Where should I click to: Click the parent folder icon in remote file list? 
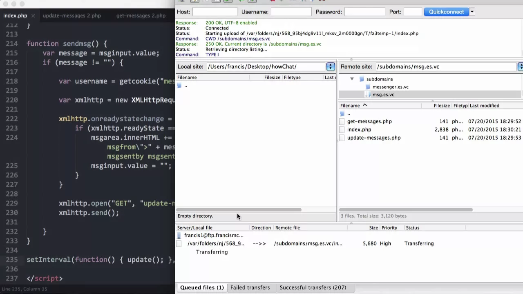point(342,114)
